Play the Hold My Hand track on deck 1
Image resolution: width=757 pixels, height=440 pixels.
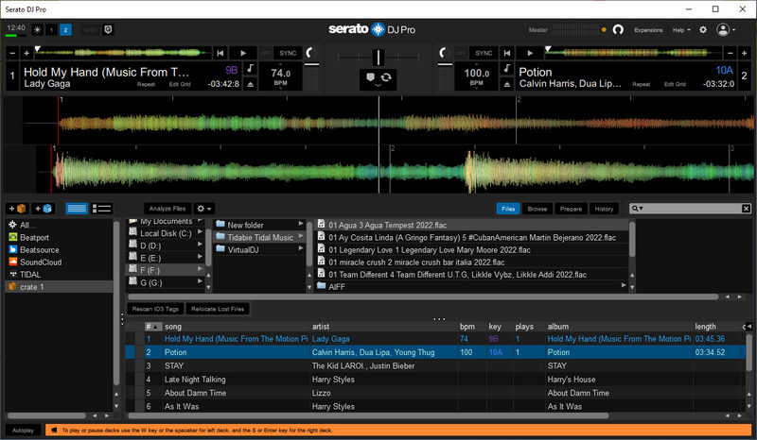pos(243,53)
